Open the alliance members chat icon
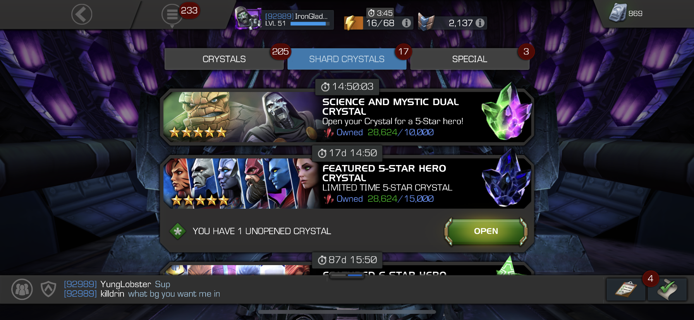This screenshot has height=320, width=694. pyautogui.click(x=22, y=289)
